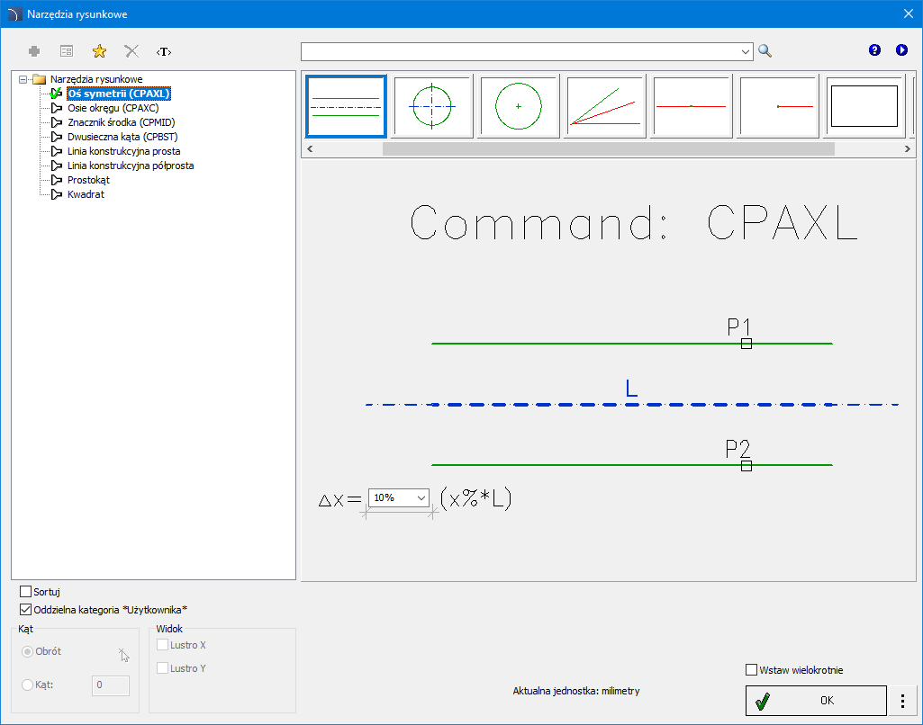Viewport: 923px width, 725px height.
Task: Click the text template <T> icon
Action: point(164,51)
